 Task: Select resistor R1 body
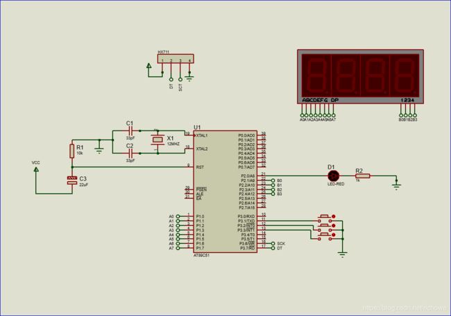(x=72, y=151)
